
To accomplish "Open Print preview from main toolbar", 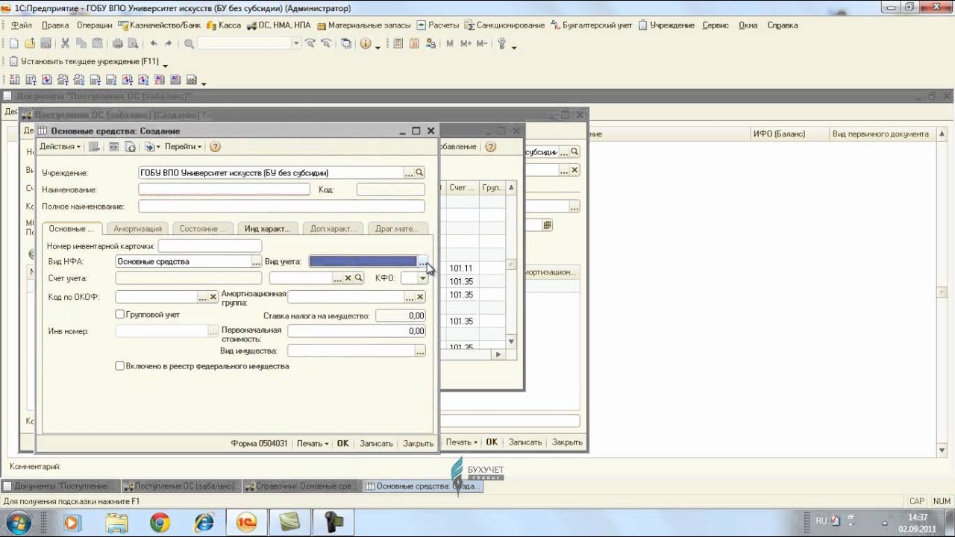I will click(x=132, y=44).
